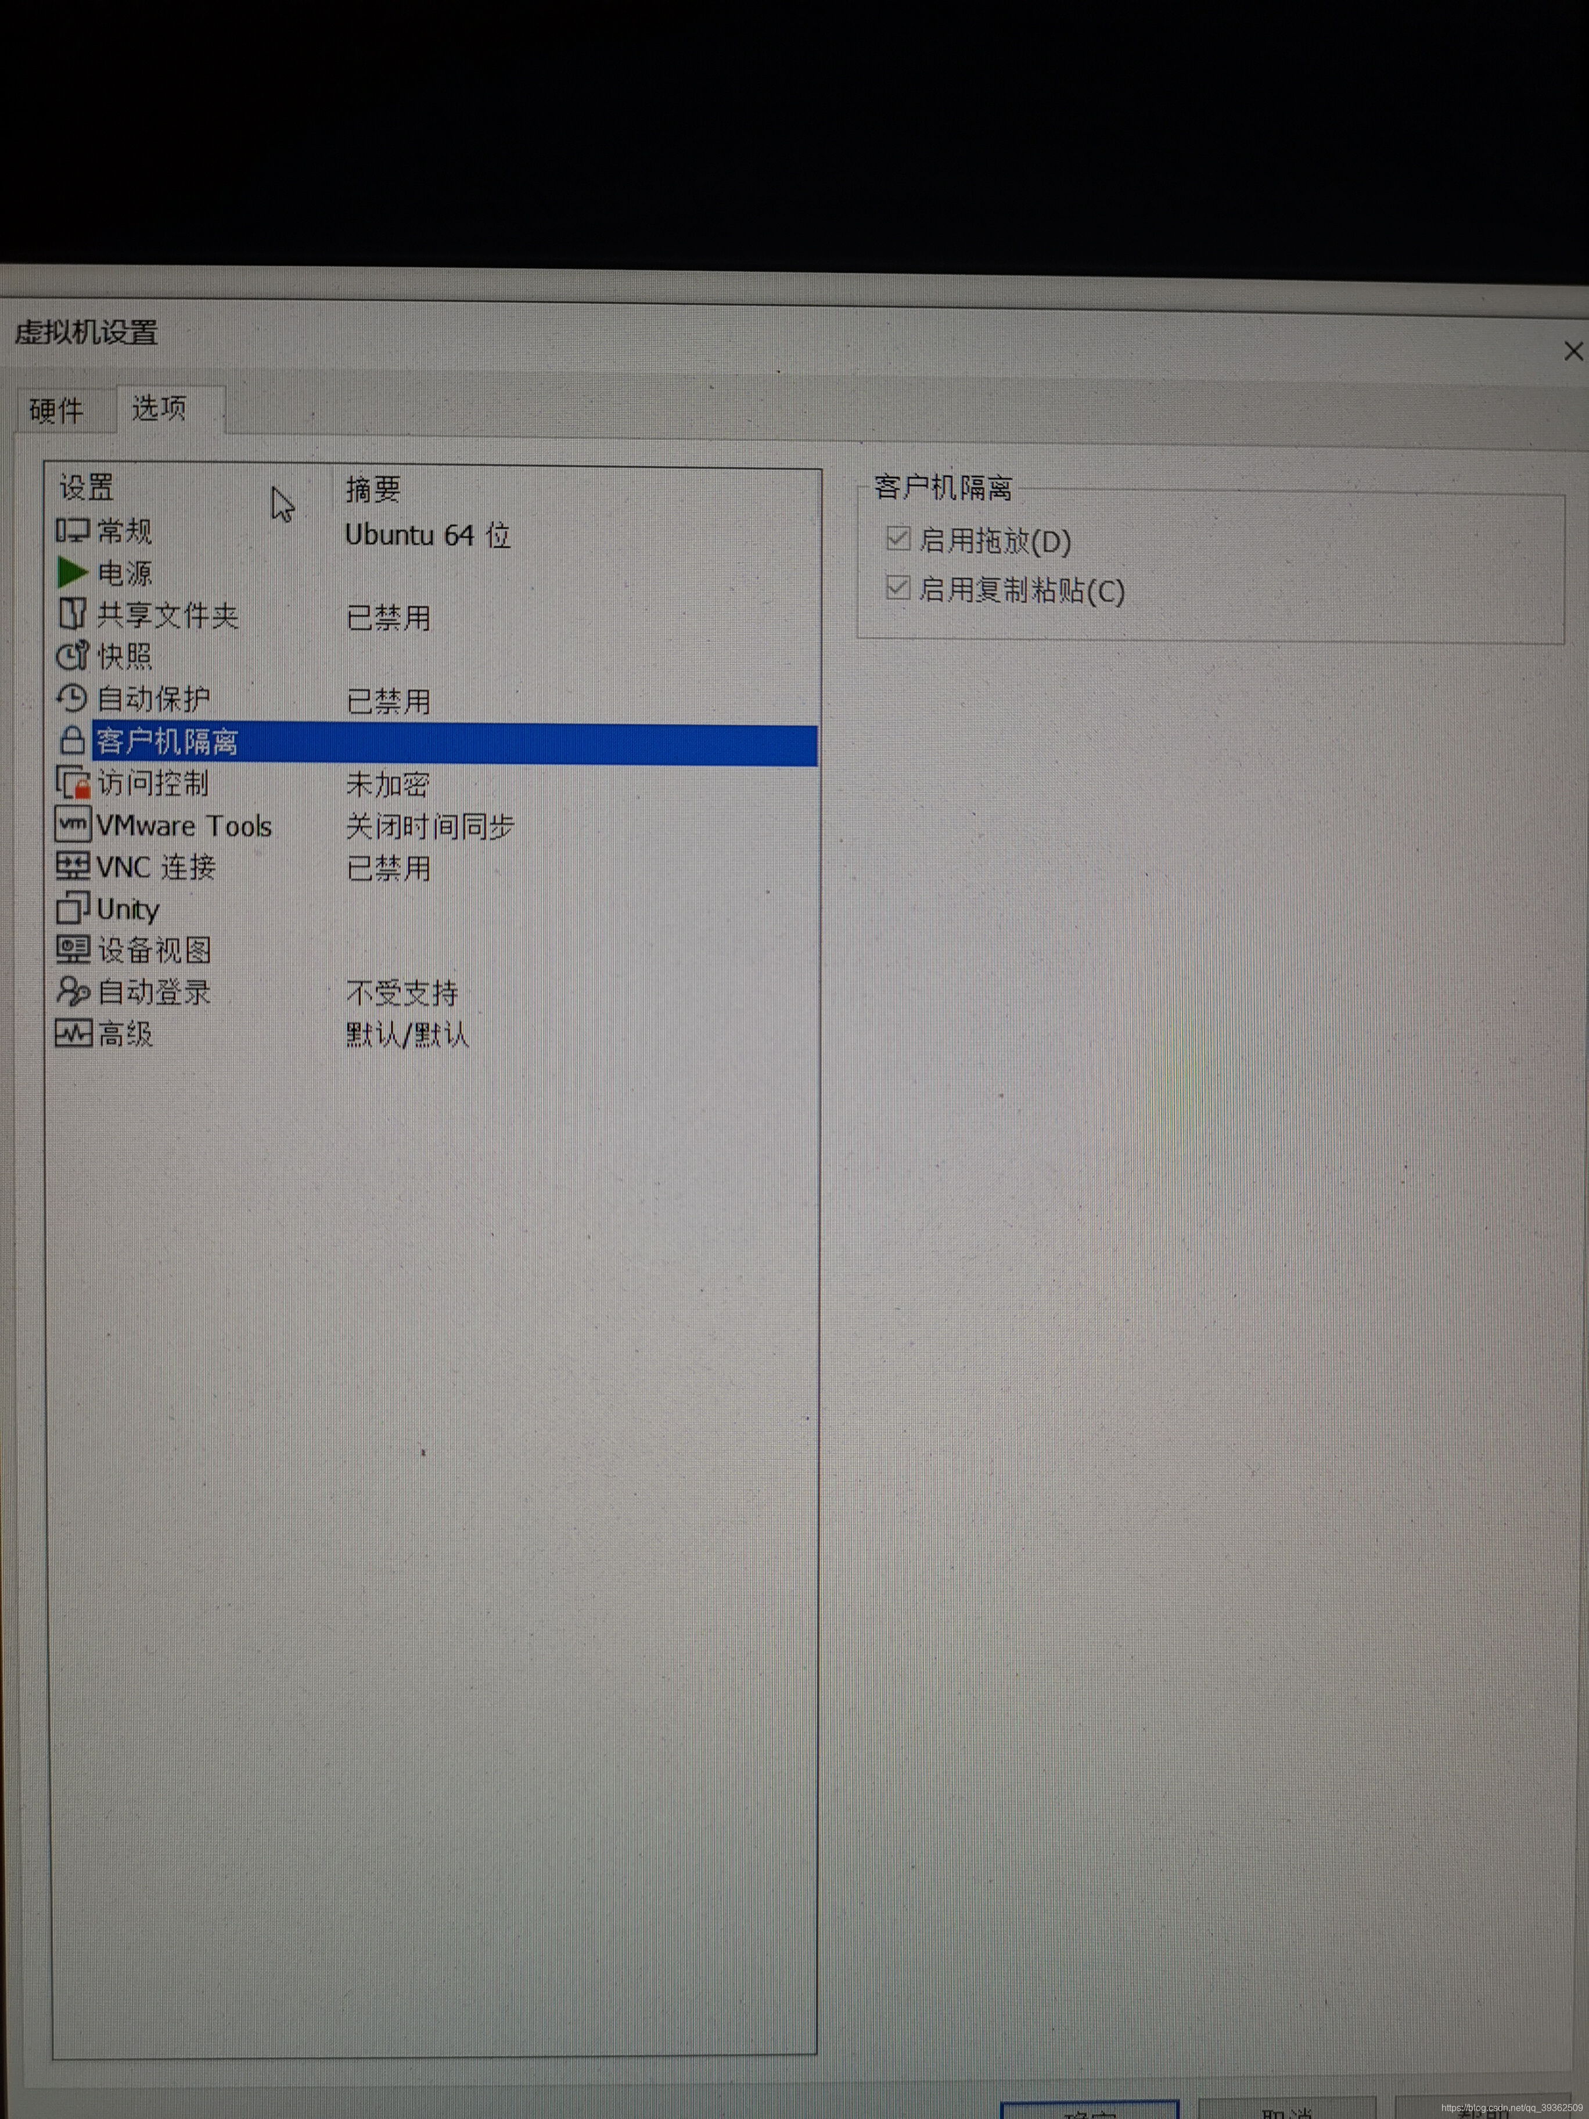Click the Snapshots (快照) clock icon
This screenshot has height=2119, width=1589.
coord(73,656)
